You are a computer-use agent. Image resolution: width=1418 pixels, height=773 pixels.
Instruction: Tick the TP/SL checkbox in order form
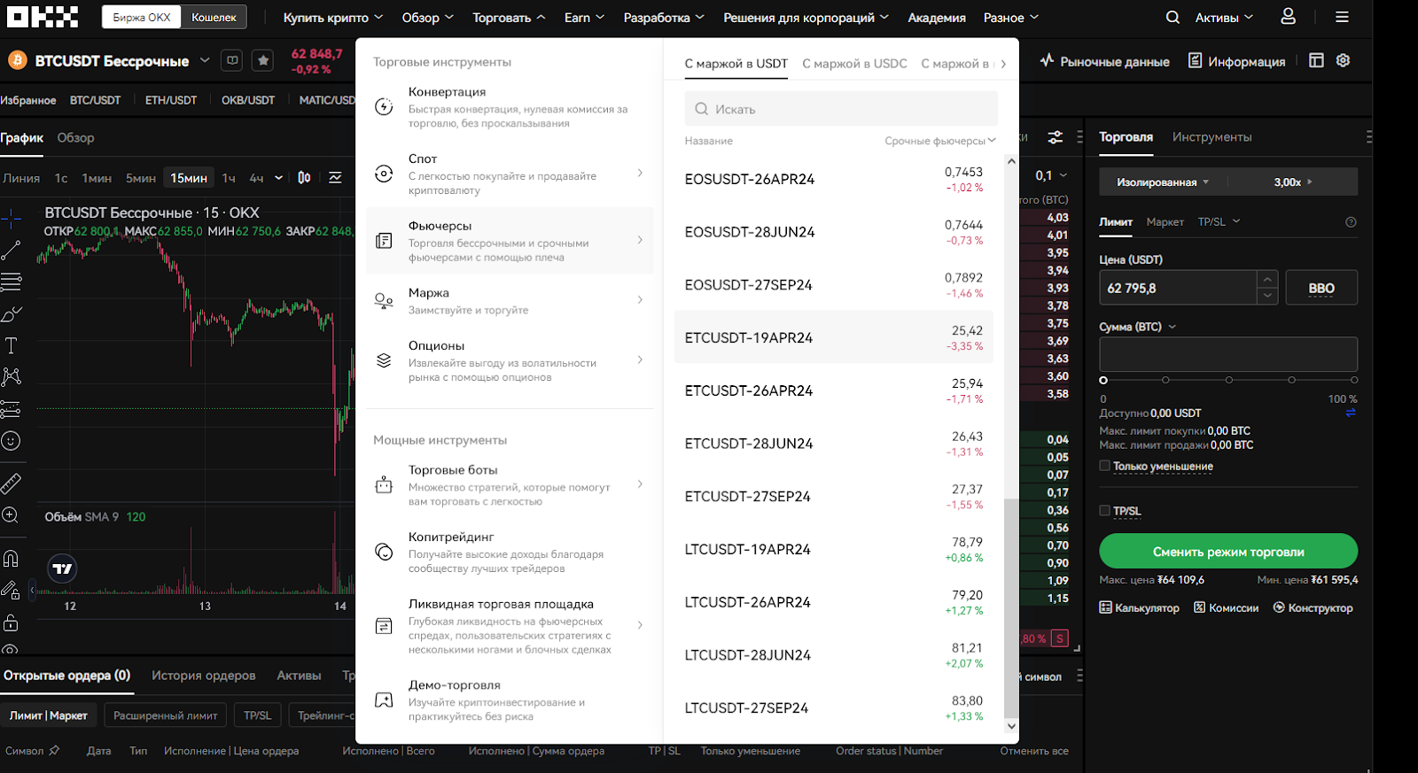1104,511
